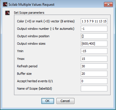
Task: Select the Output window number field
Action: tap(94, 29)
